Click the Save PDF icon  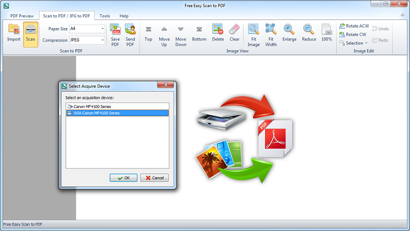(115, 34)
